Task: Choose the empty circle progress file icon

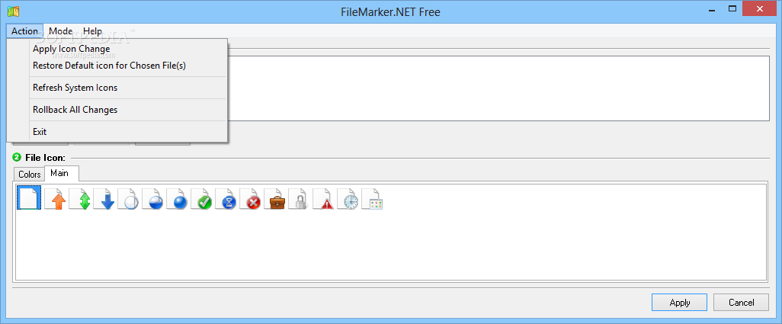Action: [129, 198]
